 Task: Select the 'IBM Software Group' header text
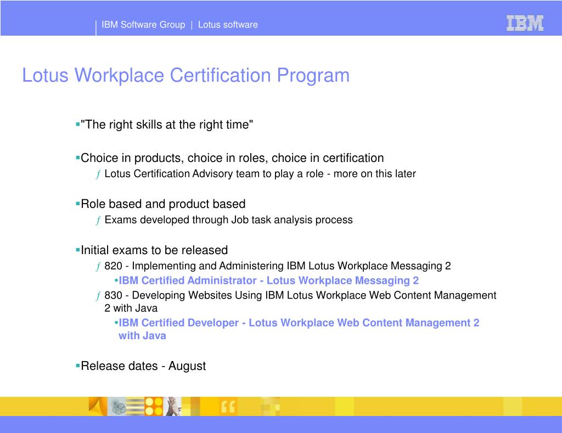[143, 25]
